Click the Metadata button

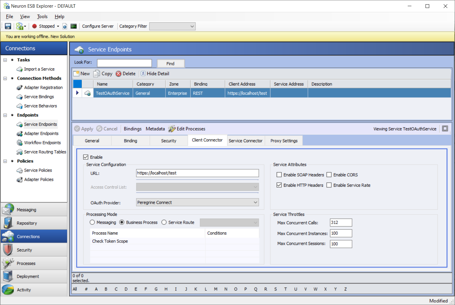coord(155,129)
